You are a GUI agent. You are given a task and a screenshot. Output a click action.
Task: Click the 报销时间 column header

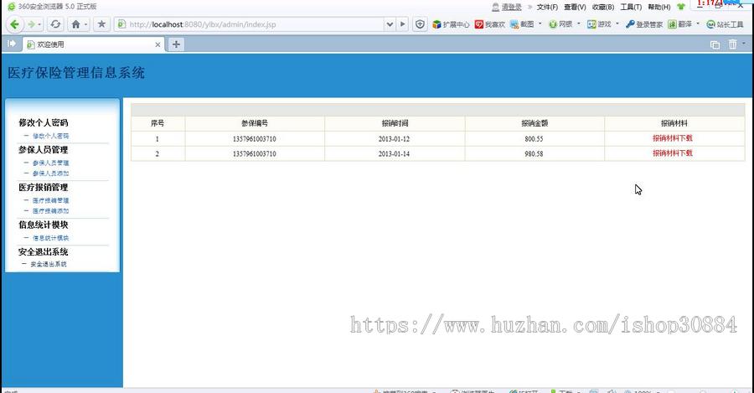click(x=395, y=123)
